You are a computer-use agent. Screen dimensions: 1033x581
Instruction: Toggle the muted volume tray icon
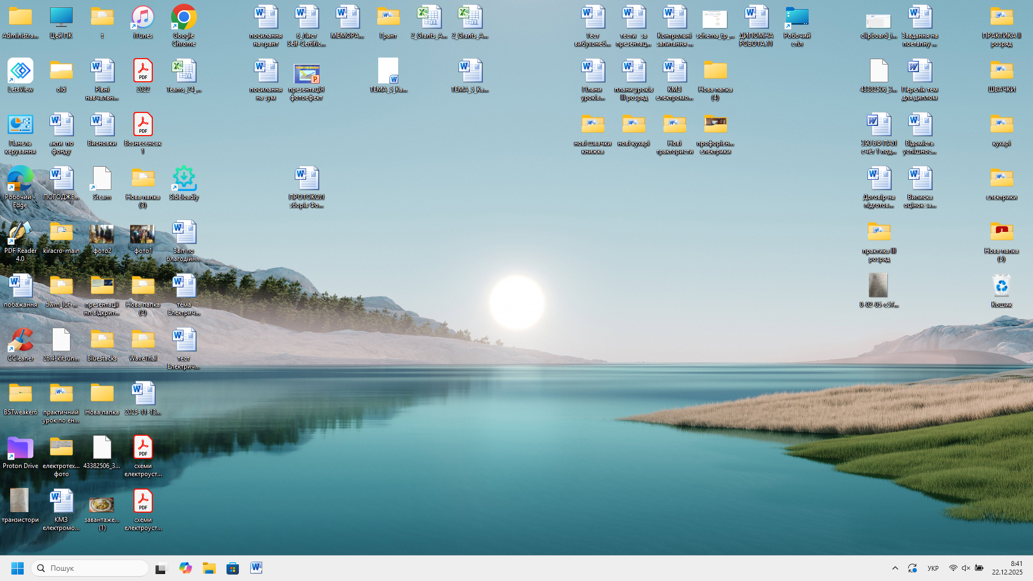pyautogui.click(x=966, y=568)
